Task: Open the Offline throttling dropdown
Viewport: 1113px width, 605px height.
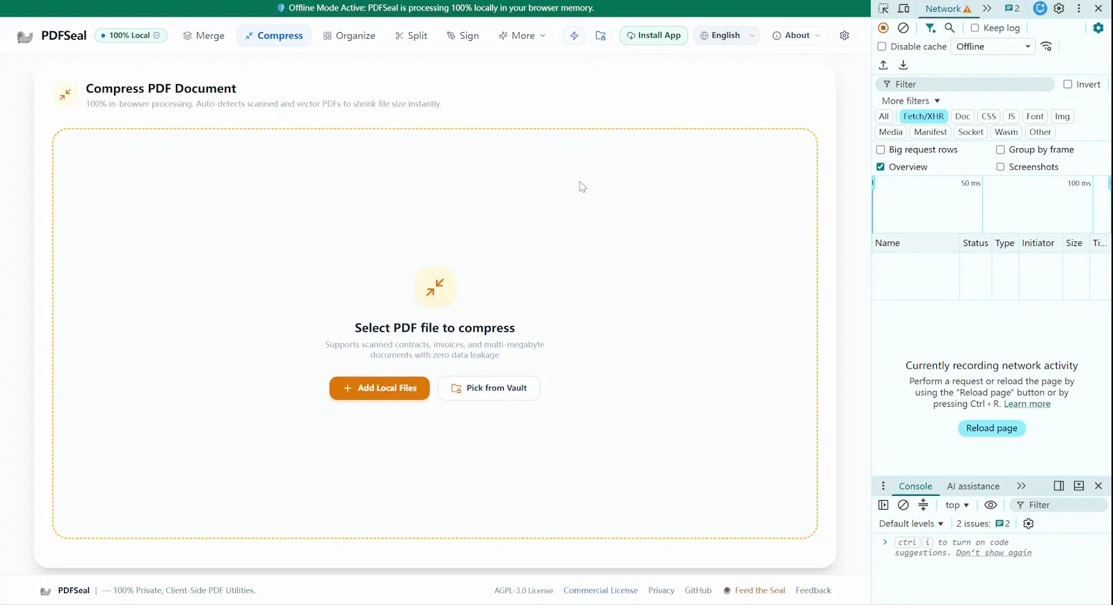Action: pyautogui.click(x=993, y=47)
